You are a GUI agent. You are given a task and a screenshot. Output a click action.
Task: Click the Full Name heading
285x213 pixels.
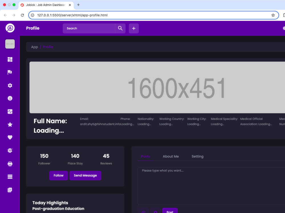[x=50, y=126]
